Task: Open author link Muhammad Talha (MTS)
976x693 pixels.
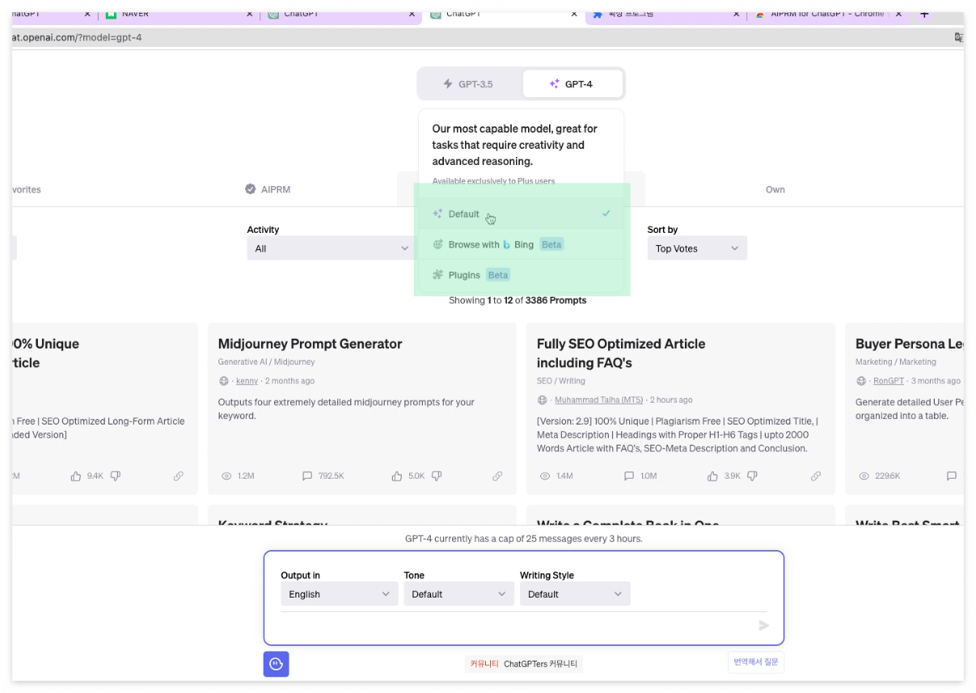Action: pyautogui.click(x=600, y=400)
